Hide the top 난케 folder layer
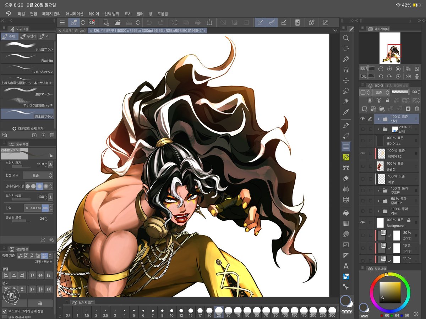This screenshot has width=426, height=319. pos(362,119)
